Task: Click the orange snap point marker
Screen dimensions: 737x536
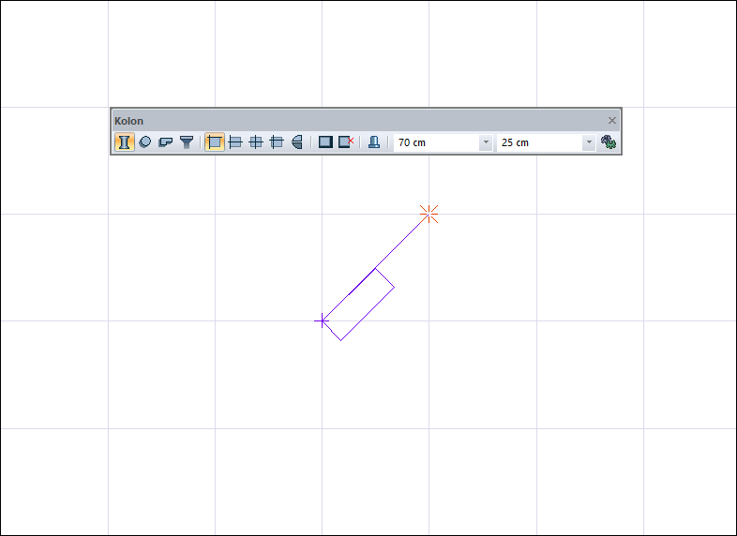Action: click(429, 215)
